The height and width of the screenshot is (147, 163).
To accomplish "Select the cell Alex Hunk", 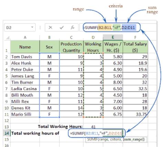I will click(25, 63).
